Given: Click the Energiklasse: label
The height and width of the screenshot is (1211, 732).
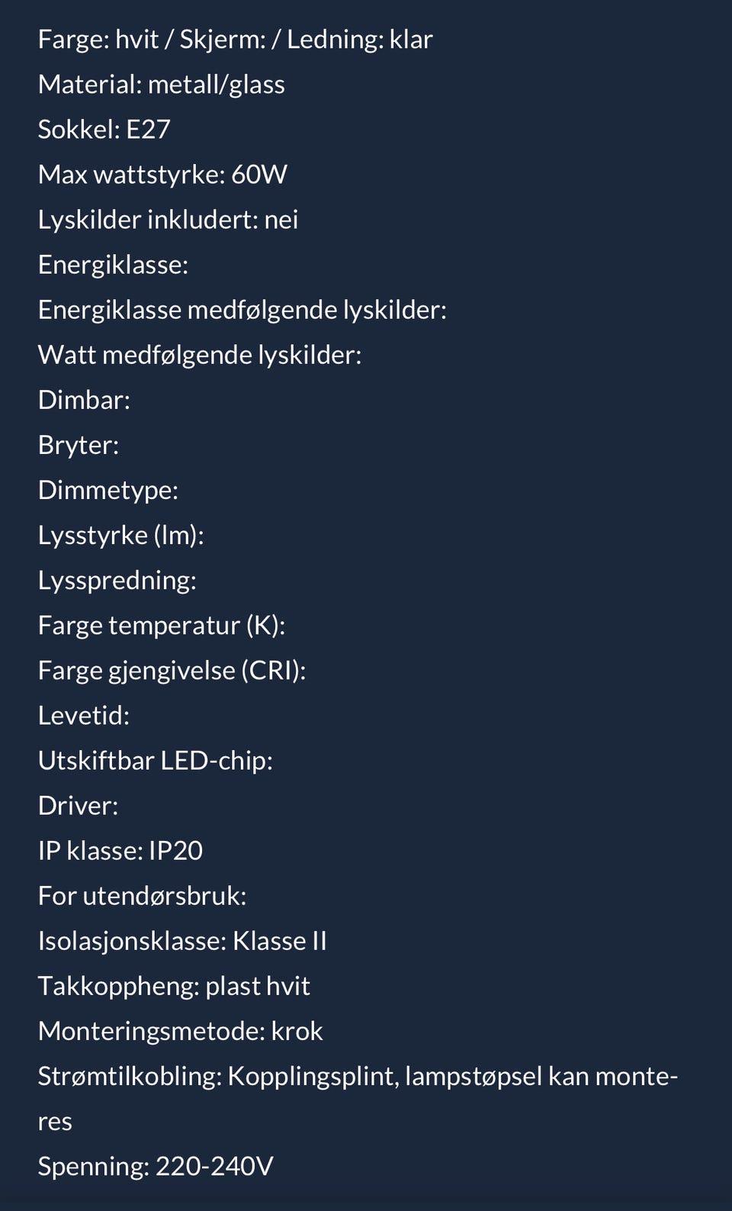Looking at the screenshot, I should (x=113, y=265).
